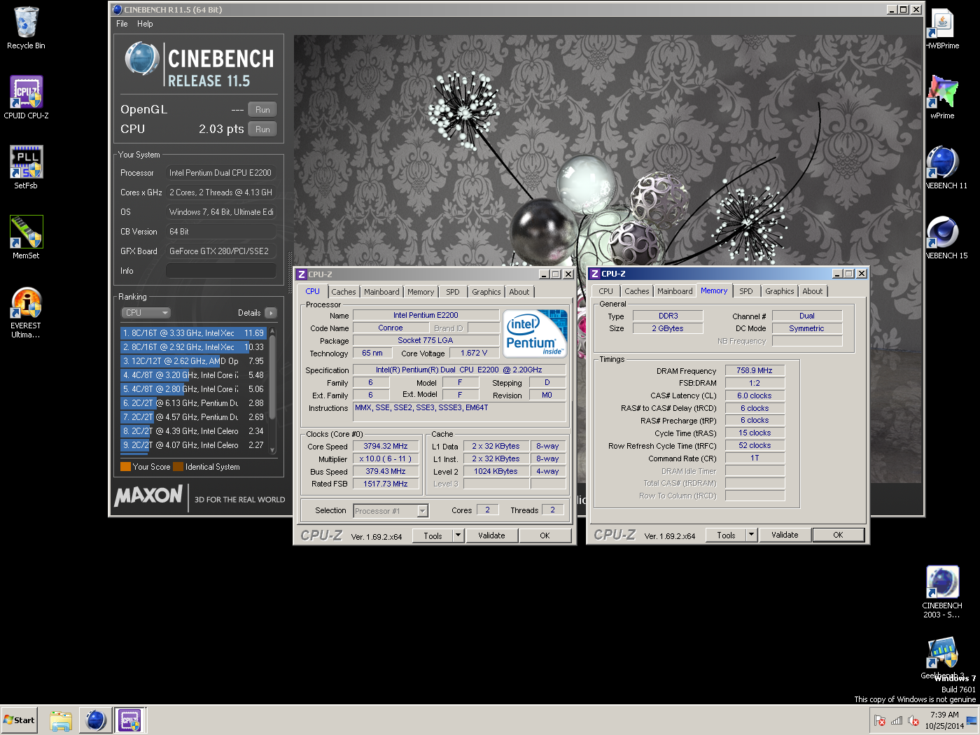This screenshot has height=735, width=980.
Task: Open Tools dropdown arrow in left CPU-Z
Action: [458, 536]
